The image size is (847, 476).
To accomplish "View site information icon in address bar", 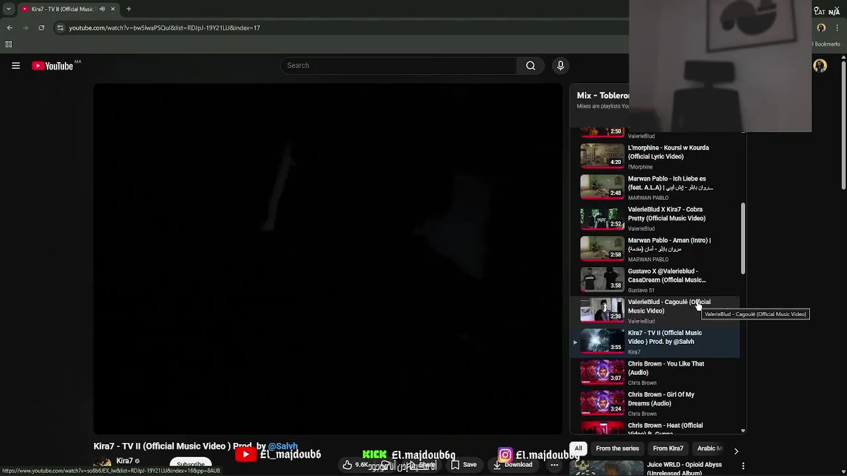I will [x=60, y=28].
